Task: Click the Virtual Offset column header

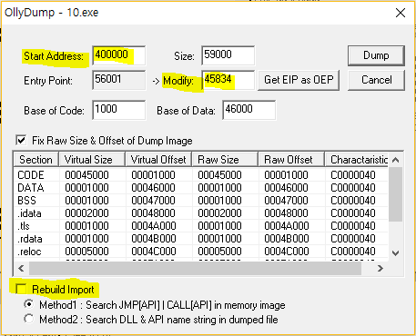Action: pyautogui.click(x=158, y=160)
